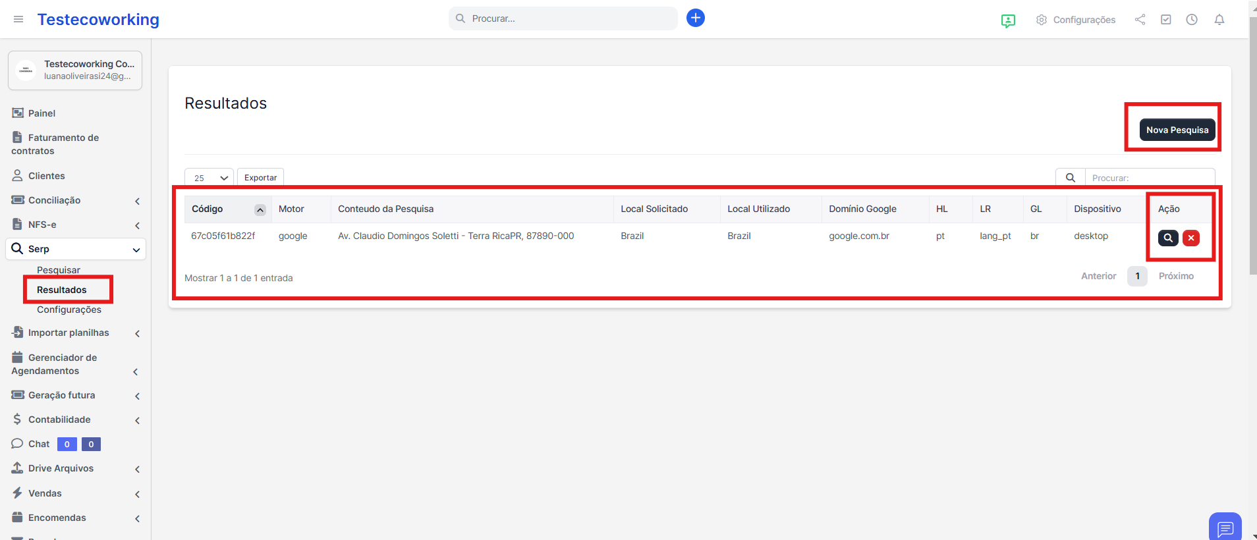Click the Nova Pesquisa button
The image size is (1257, 540).
click(x=1177, y=130)
